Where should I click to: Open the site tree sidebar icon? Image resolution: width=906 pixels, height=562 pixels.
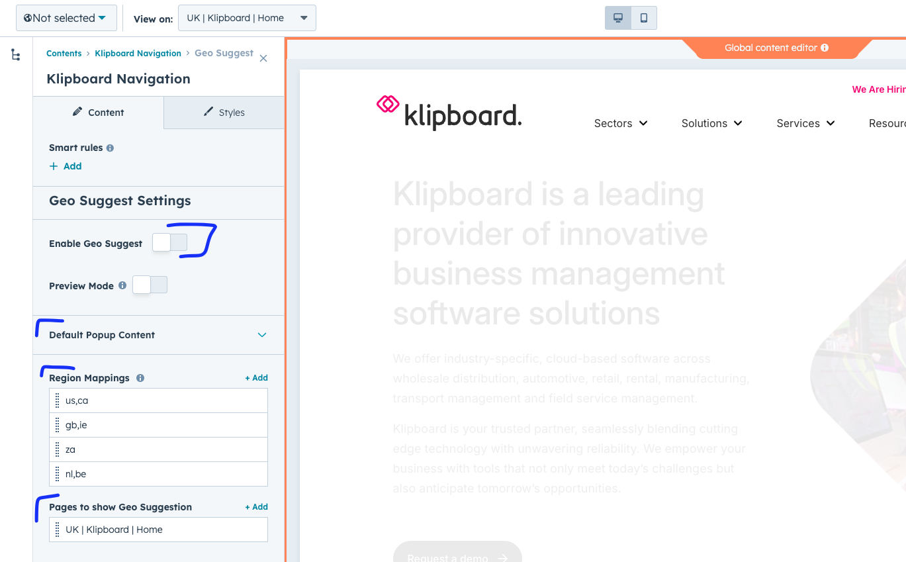pos(16,55)
